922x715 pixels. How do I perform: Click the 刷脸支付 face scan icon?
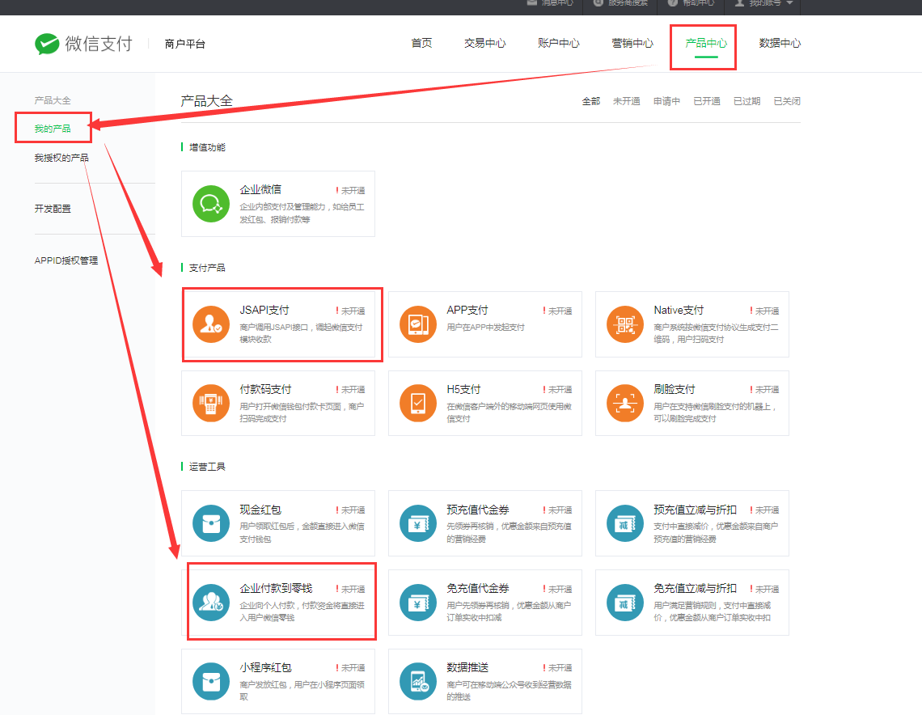(625, 404)
